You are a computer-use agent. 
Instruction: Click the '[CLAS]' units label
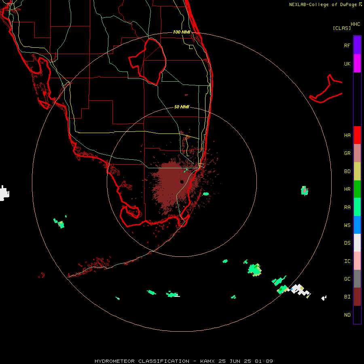342,28
